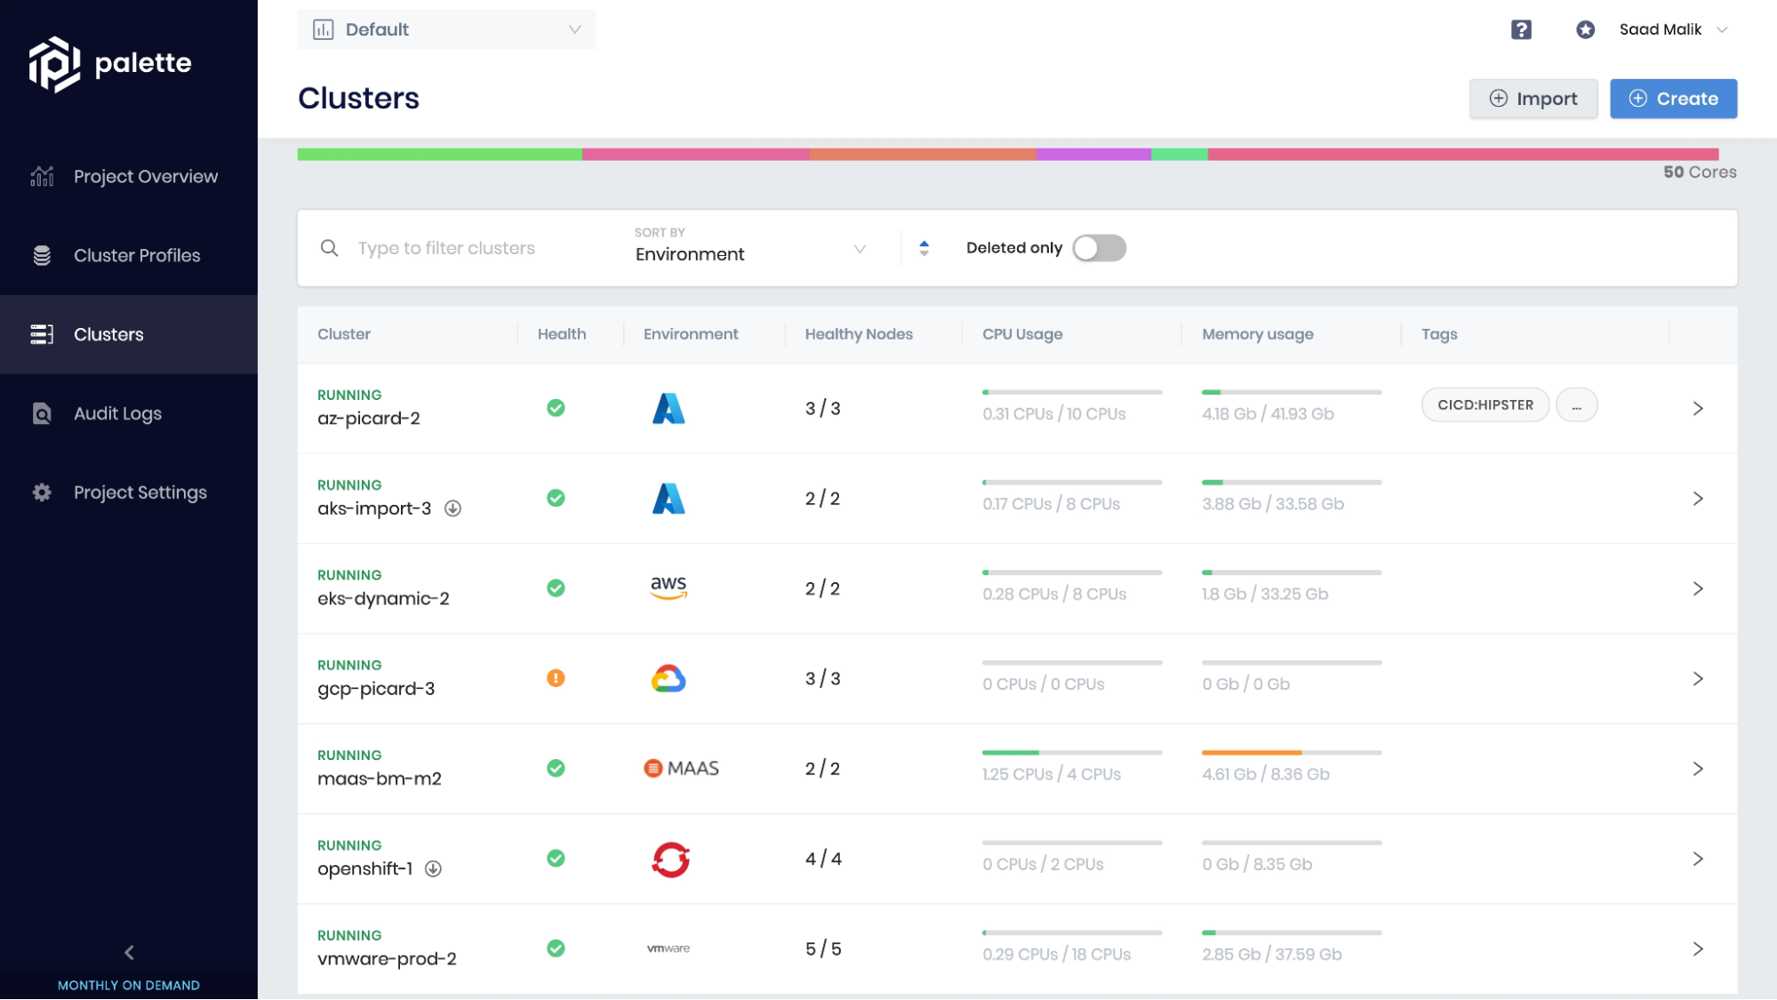Click the green health check for maas-bm-m2
The image size is (1777, 1000).
556,768
